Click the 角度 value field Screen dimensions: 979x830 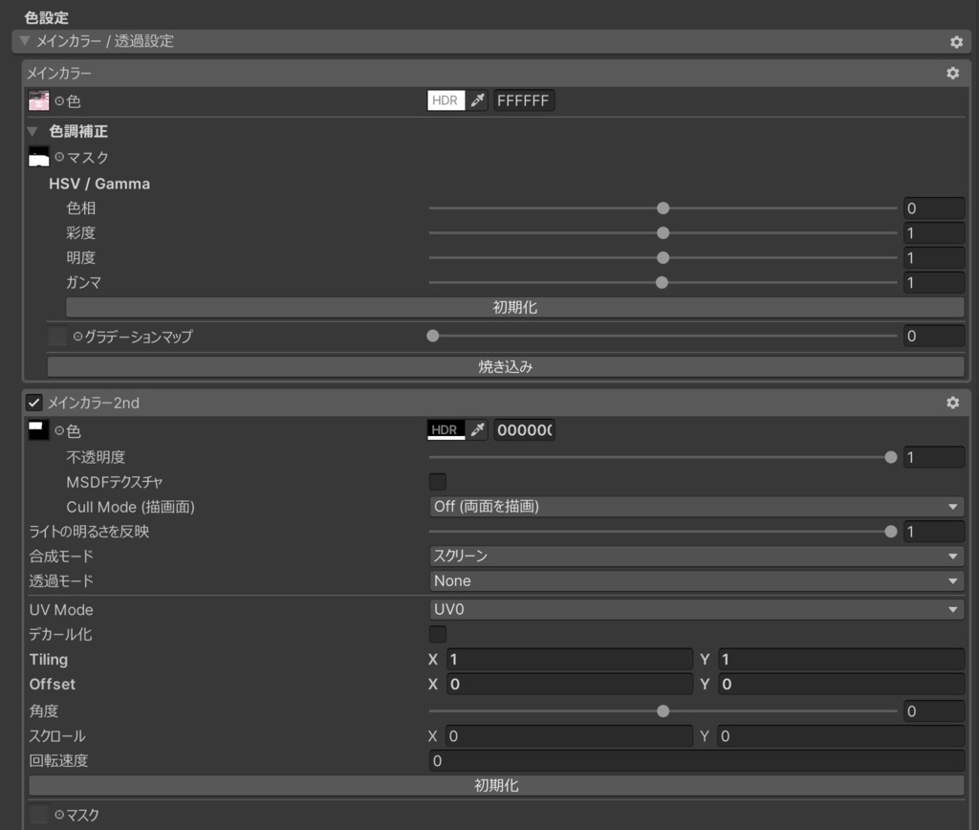click(x=933, y=710)
